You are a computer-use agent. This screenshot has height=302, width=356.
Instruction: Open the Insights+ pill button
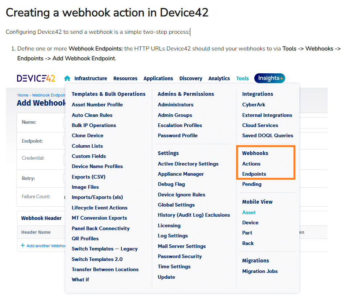pyautogui.click(x=270, y=78)
